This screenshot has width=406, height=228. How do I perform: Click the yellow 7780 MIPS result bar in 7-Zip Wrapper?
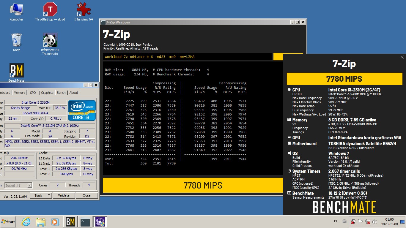[193, 186]
